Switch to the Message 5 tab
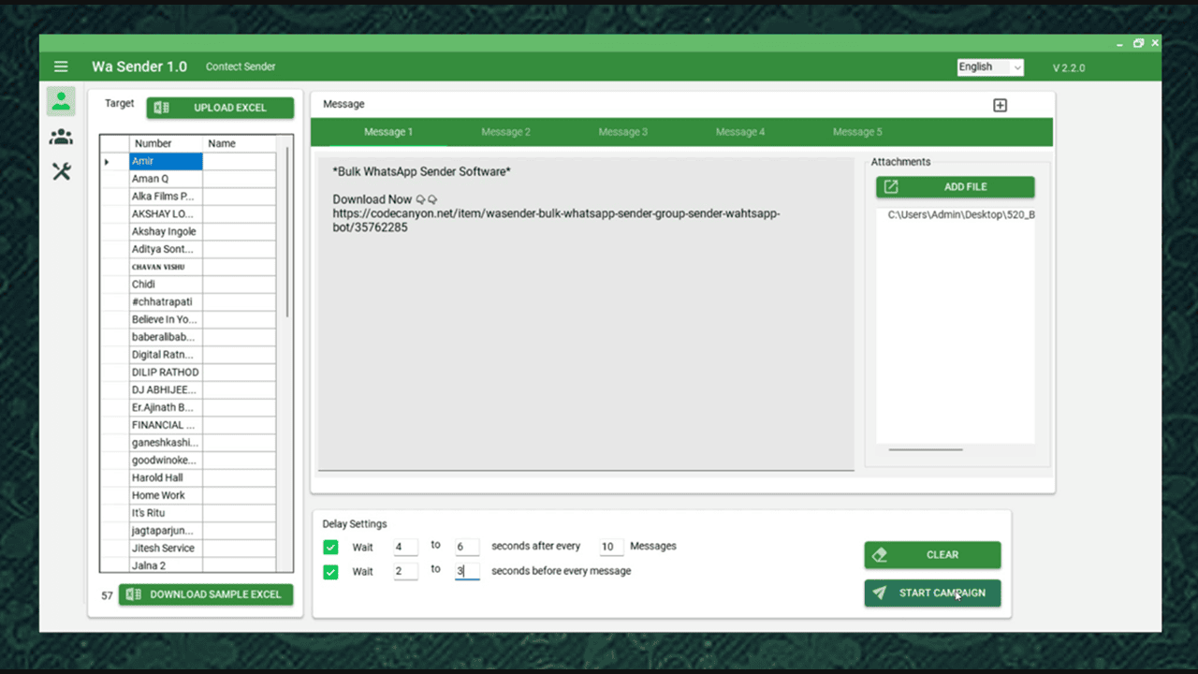 click(x=856, y=132)
